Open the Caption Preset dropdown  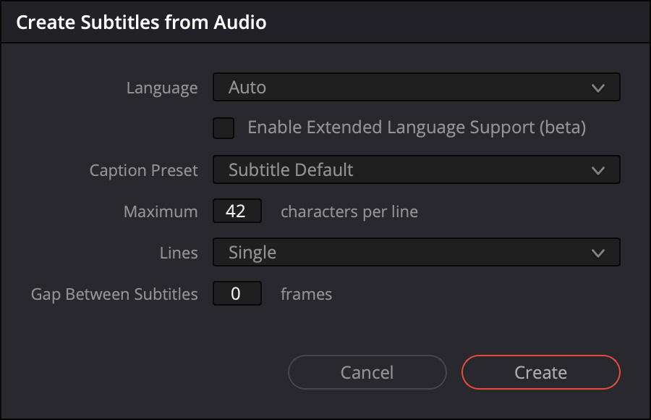[416, 170]
